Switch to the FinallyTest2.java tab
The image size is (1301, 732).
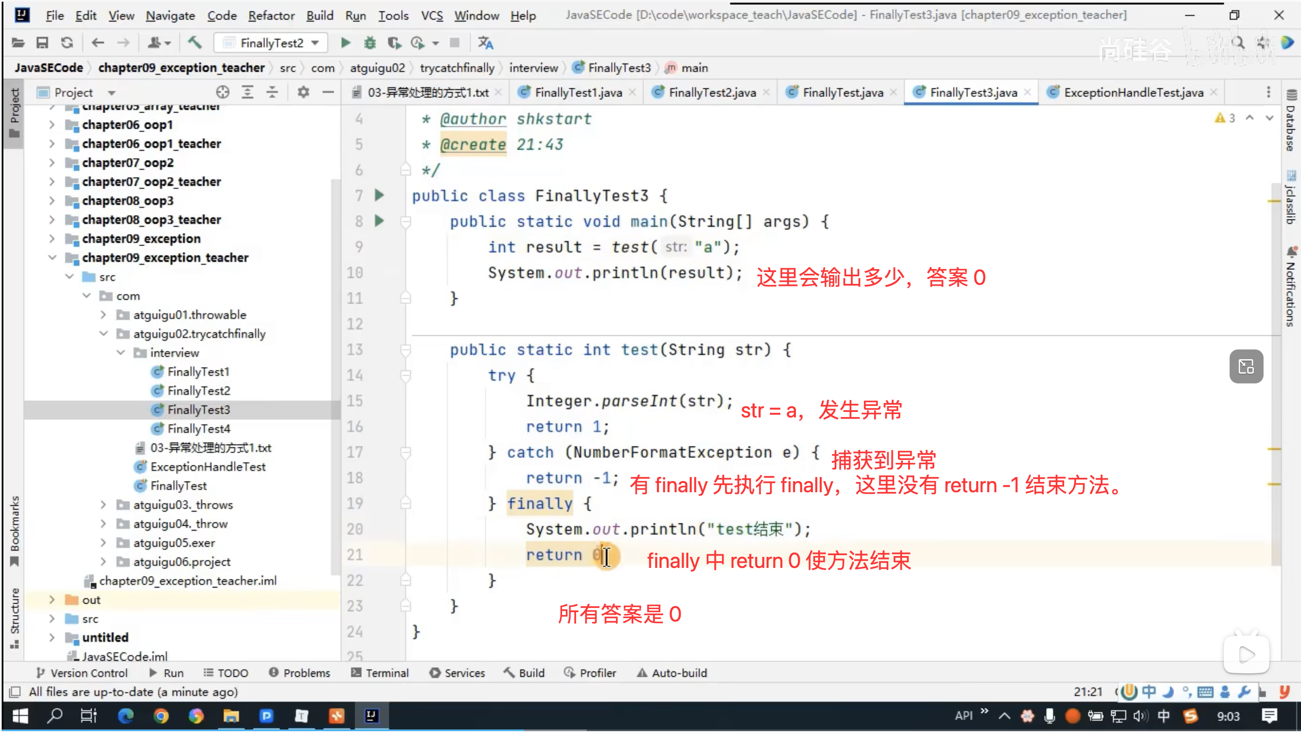coord(712,92)
